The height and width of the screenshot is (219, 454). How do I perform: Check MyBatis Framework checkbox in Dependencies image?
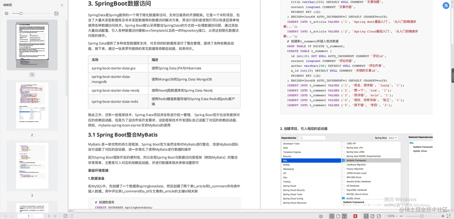point(344,160)
